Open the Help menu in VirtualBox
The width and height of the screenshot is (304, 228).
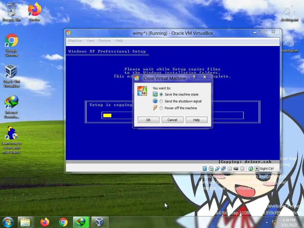[119, 41]
